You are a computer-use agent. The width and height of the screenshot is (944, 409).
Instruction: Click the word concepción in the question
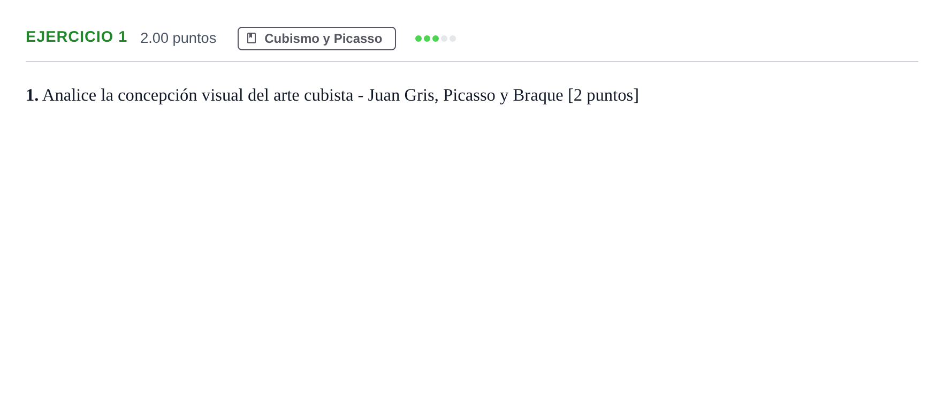[x=157, y=95]
